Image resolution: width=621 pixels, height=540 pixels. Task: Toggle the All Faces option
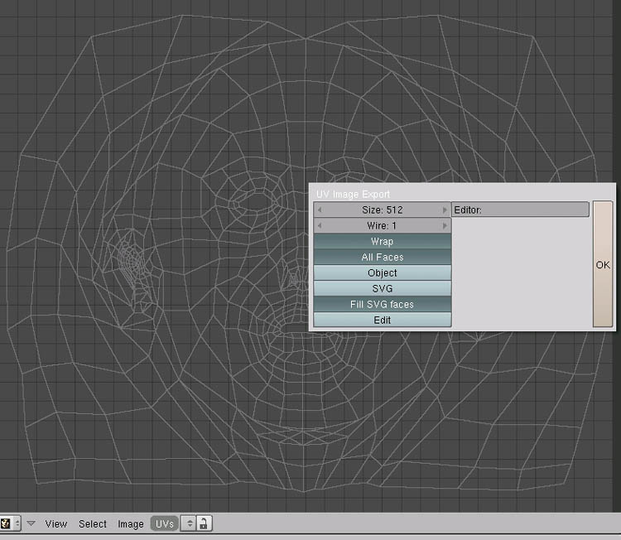coord(382,257)
